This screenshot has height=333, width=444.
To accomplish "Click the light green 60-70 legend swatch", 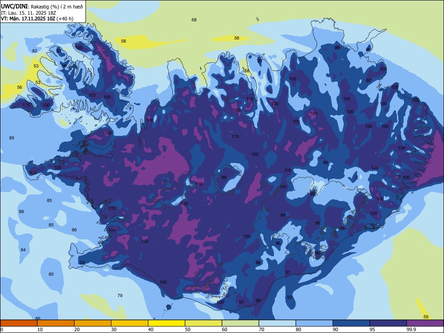I will click(240, 323).
